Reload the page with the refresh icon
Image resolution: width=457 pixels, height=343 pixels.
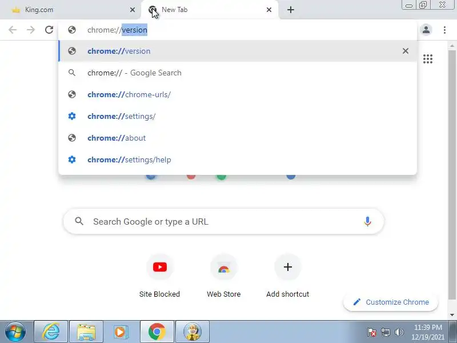point(49,30)
